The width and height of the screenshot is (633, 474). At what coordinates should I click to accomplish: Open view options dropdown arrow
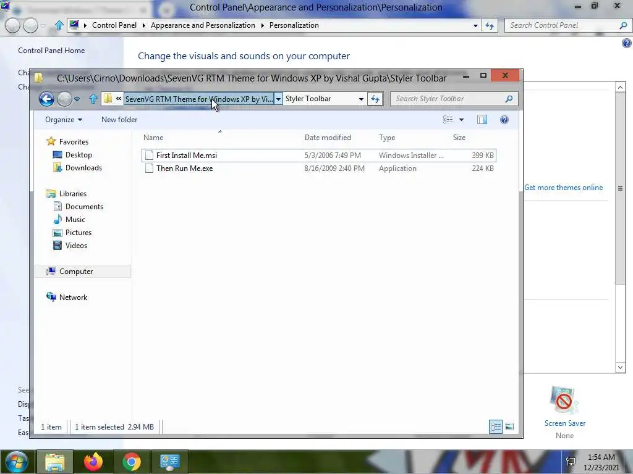461,120
